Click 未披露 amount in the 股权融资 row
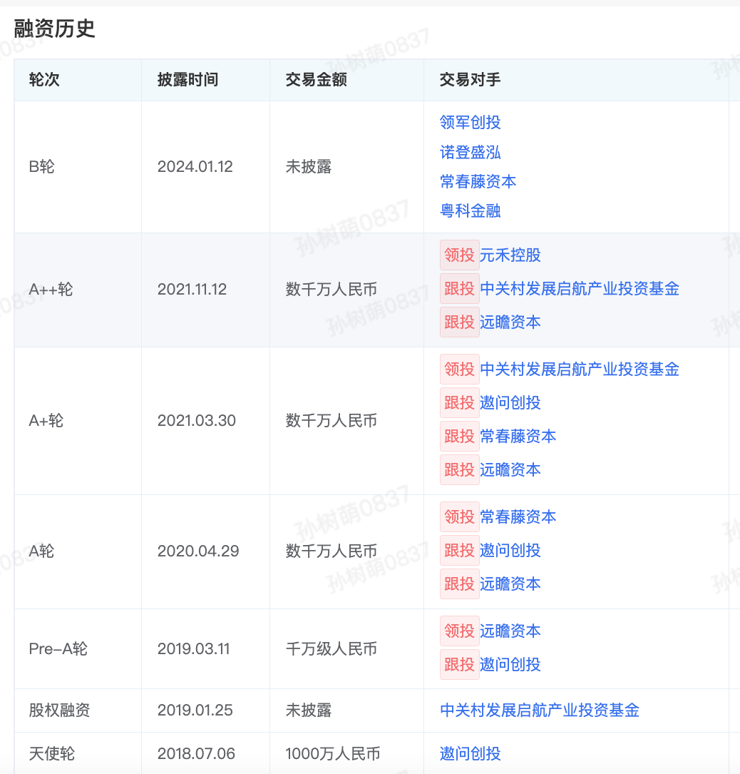The width and height of the screenshot is (740, 774). coord(309,711)
